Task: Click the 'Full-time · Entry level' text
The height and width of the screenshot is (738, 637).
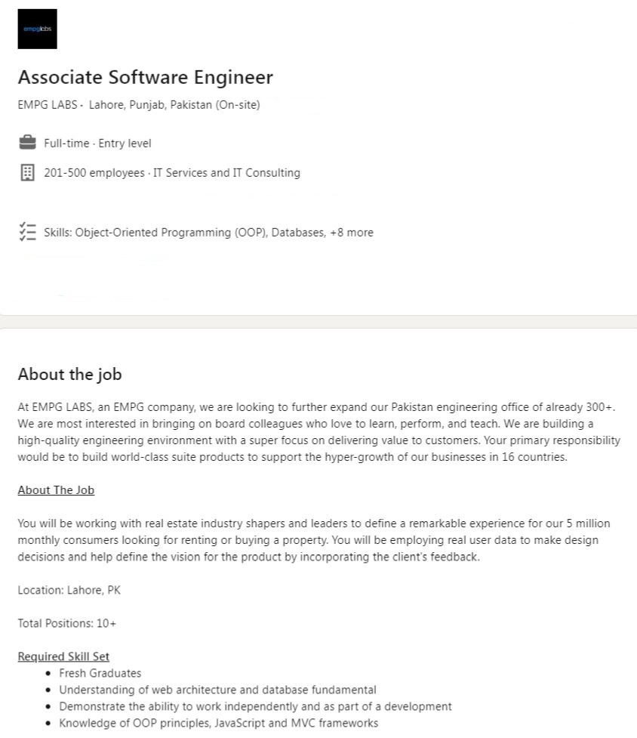Action: click(x=97, y=143)
